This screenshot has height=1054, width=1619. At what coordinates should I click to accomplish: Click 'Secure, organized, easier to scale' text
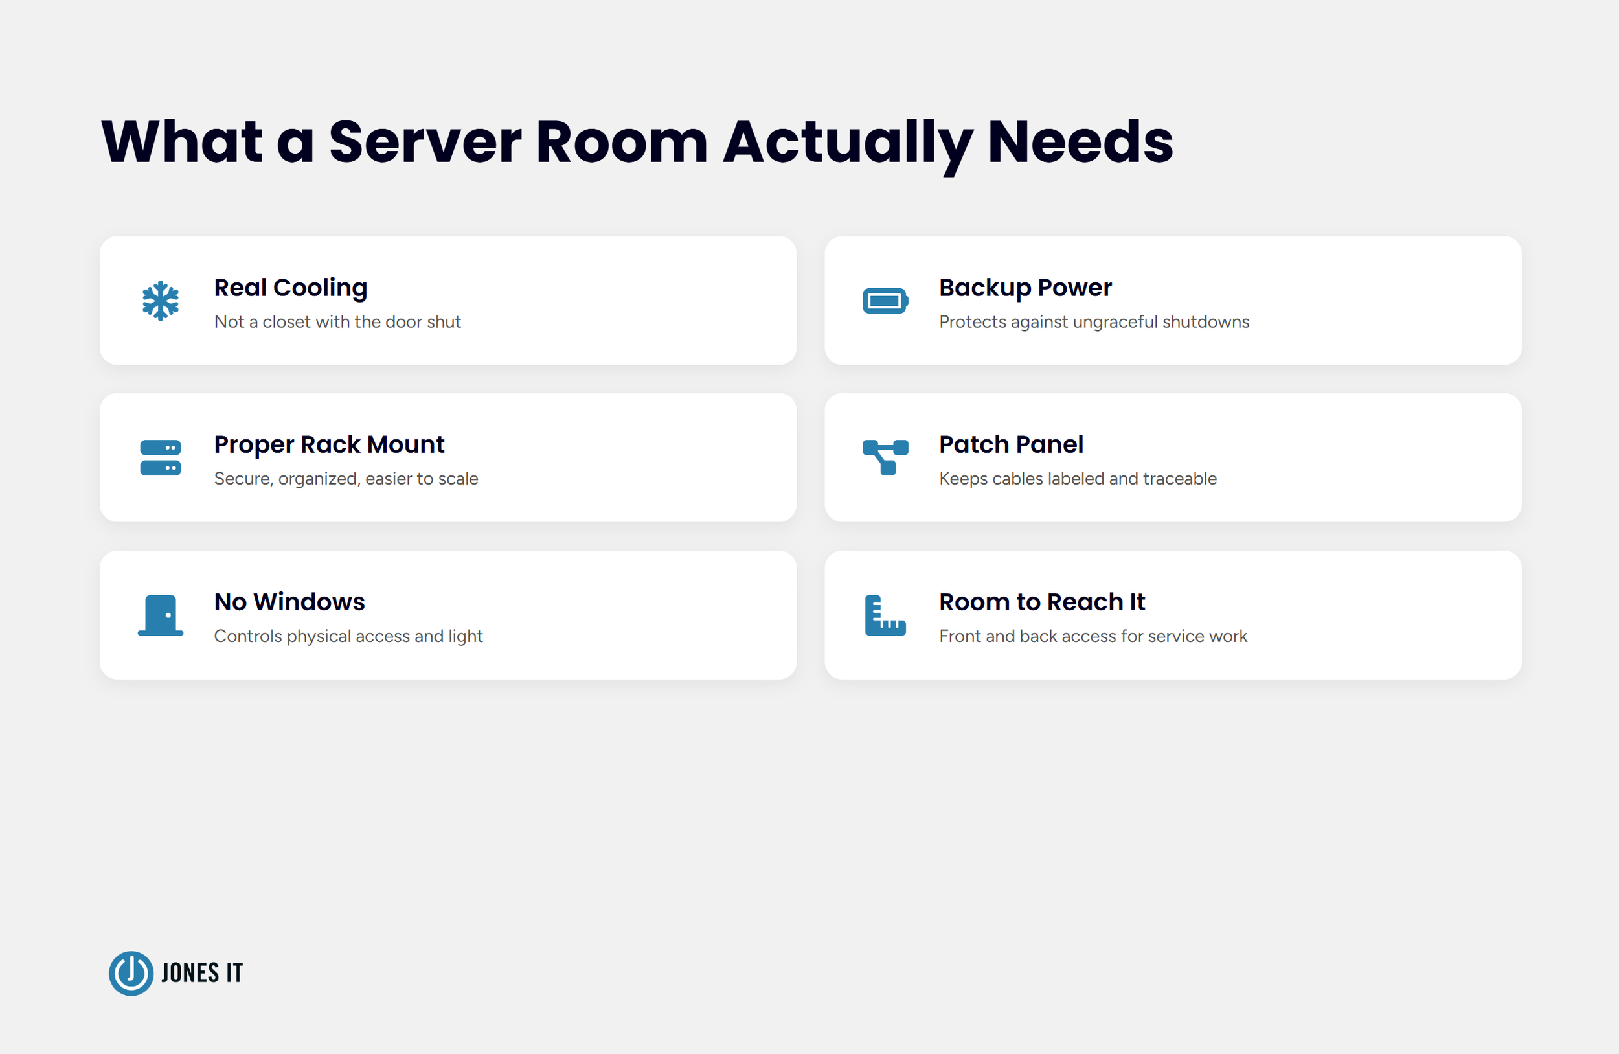click(x=346, y=479)
